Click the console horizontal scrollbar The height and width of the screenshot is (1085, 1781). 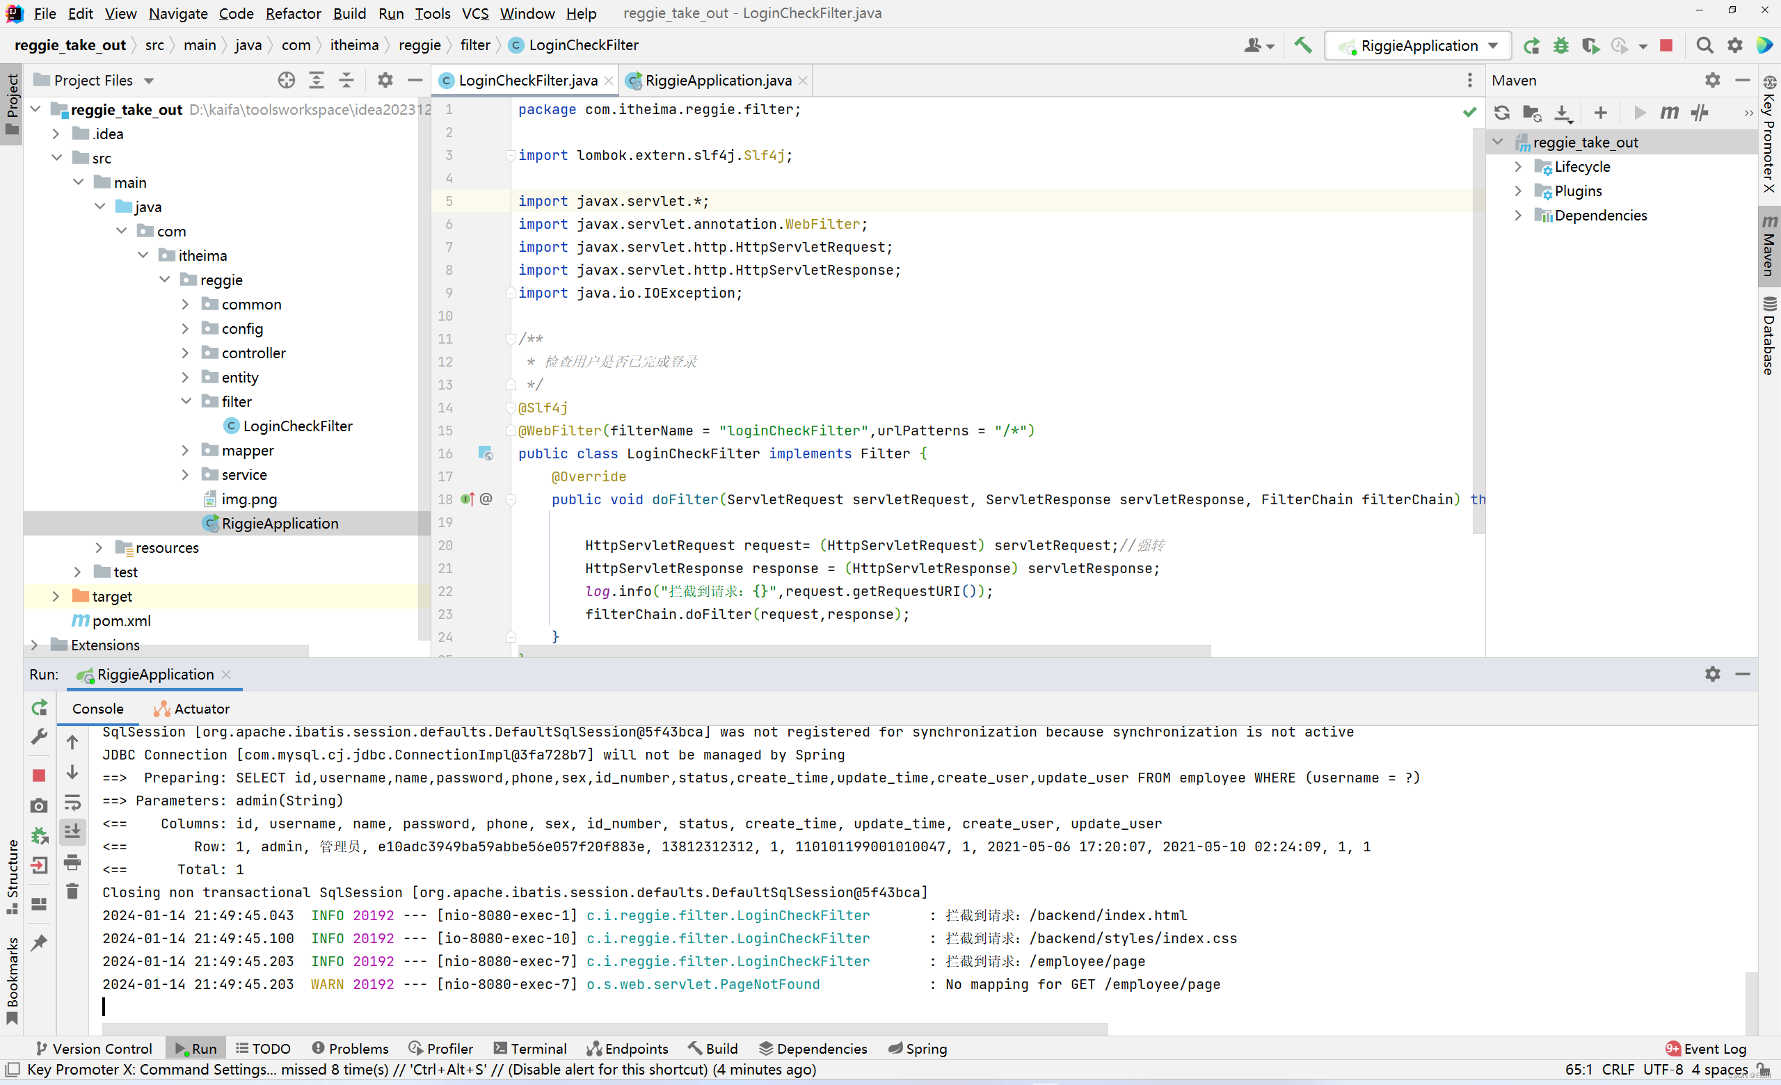(605, 1028)
